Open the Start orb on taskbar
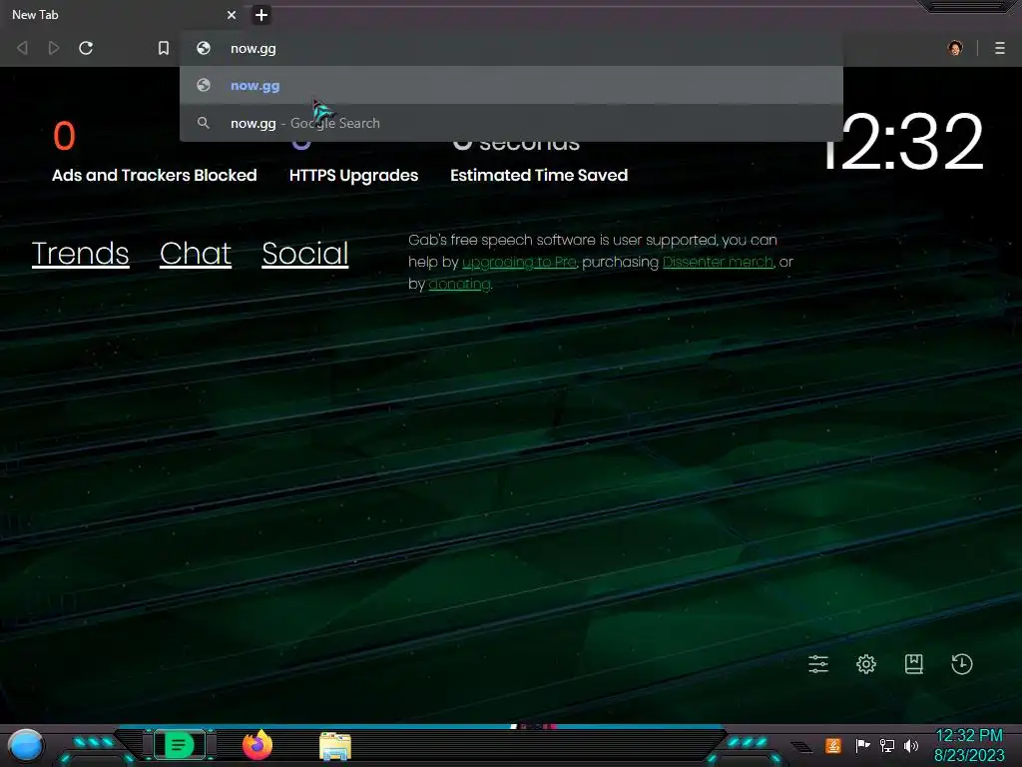 pos(26,746)
